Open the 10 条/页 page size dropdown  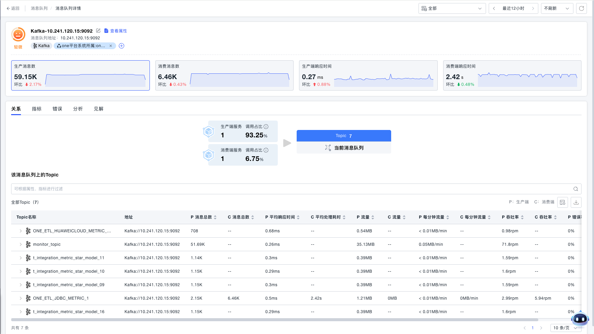click(x=565, y=328)
